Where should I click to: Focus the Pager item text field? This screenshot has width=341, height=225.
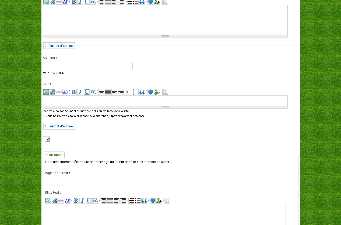click(x=90, y=181)
